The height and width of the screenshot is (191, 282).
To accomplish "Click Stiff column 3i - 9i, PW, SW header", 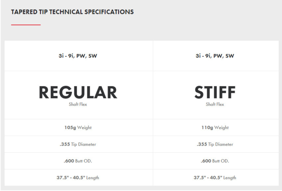I will (x=215, y=56).
